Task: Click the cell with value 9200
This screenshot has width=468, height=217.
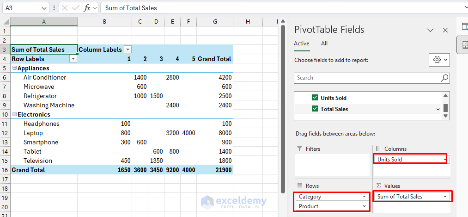Action: coord(172,170)
